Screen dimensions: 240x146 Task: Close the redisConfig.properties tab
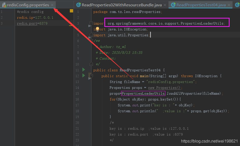tap(52, 5)
